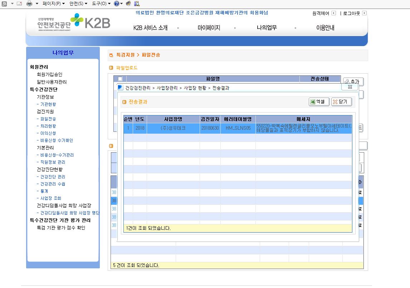Open the 마이페이지 navigation menu
410x288 pixels.
209,28
